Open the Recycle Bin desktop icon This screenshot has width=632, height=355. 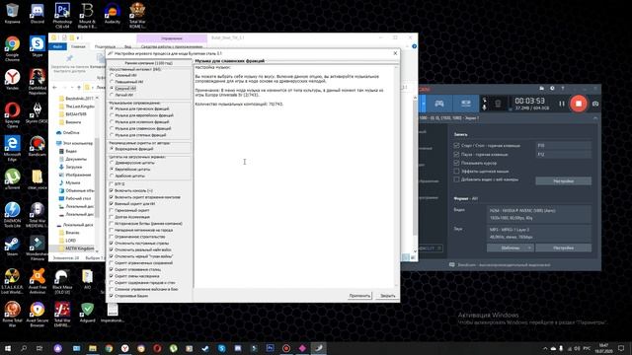pos(12,13)
